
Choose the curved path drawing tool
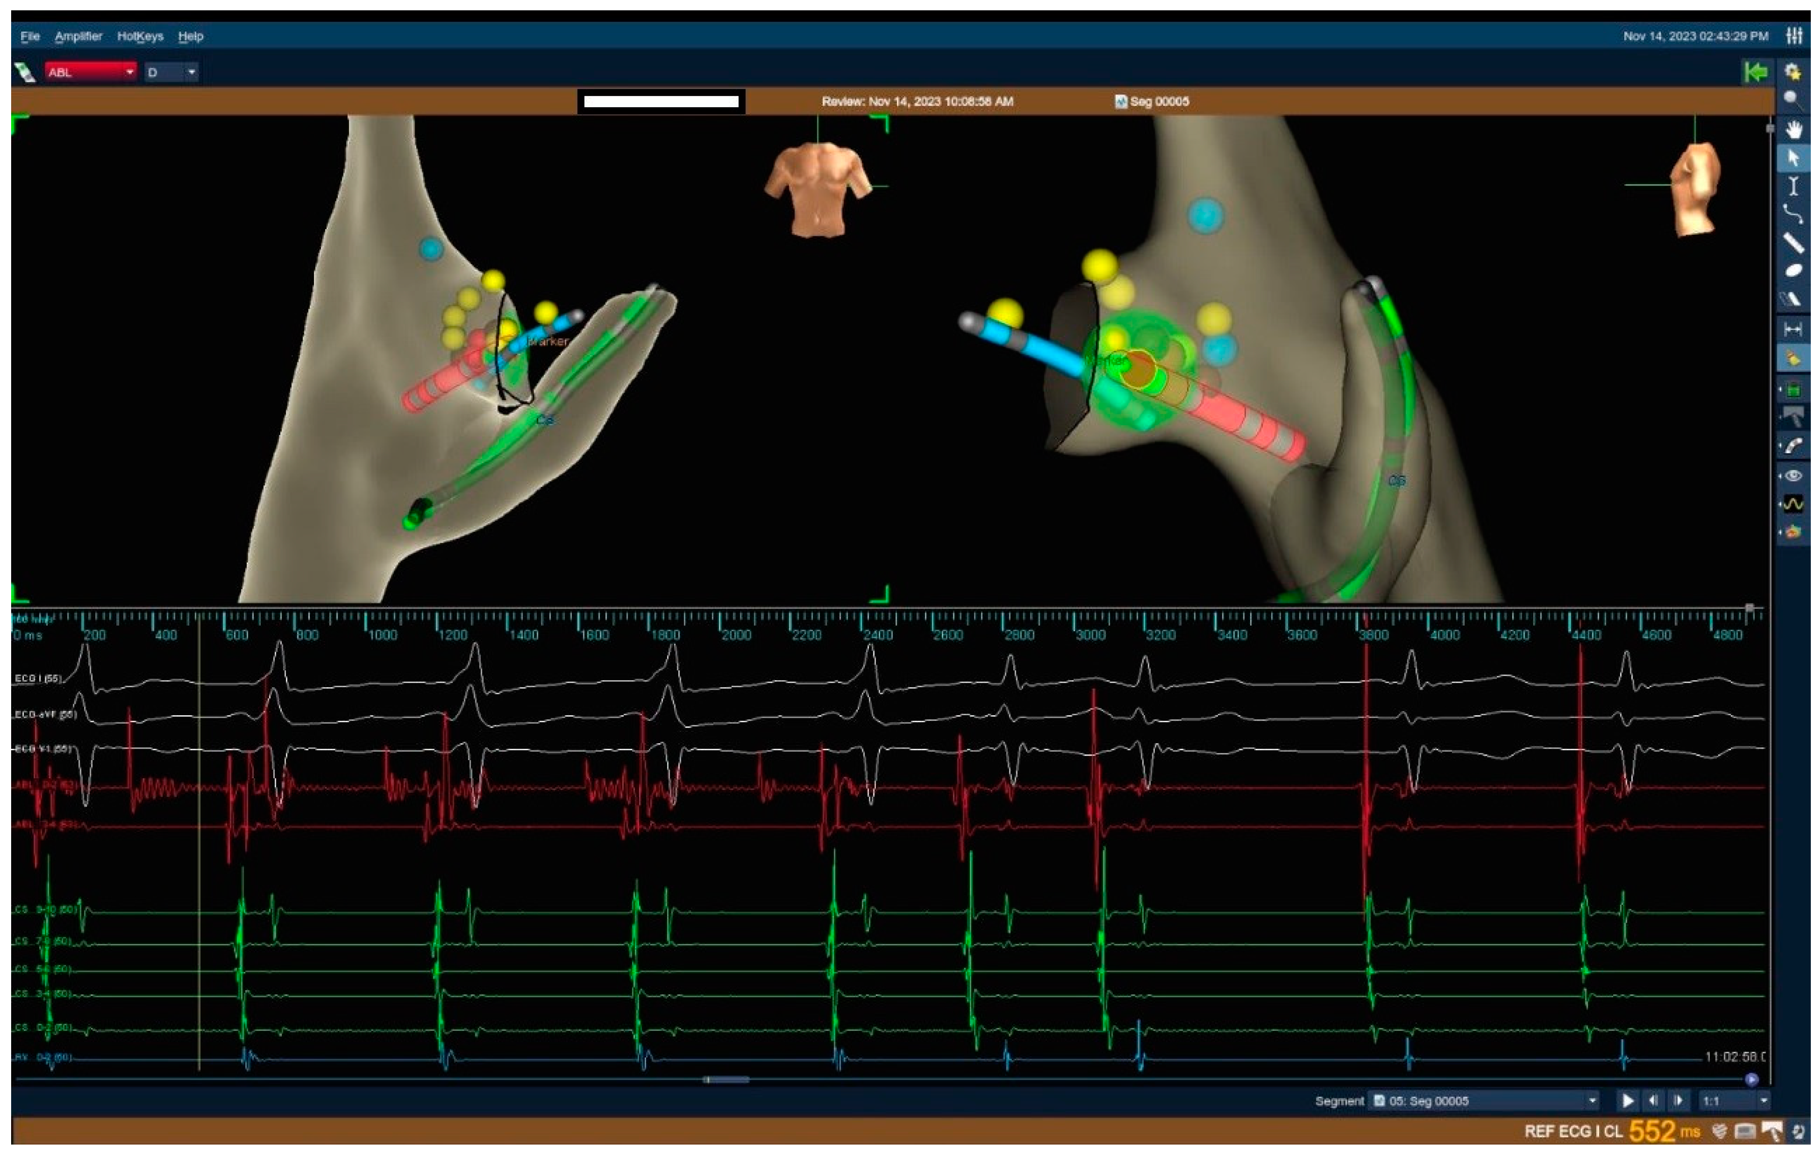tap(1793, 214)
